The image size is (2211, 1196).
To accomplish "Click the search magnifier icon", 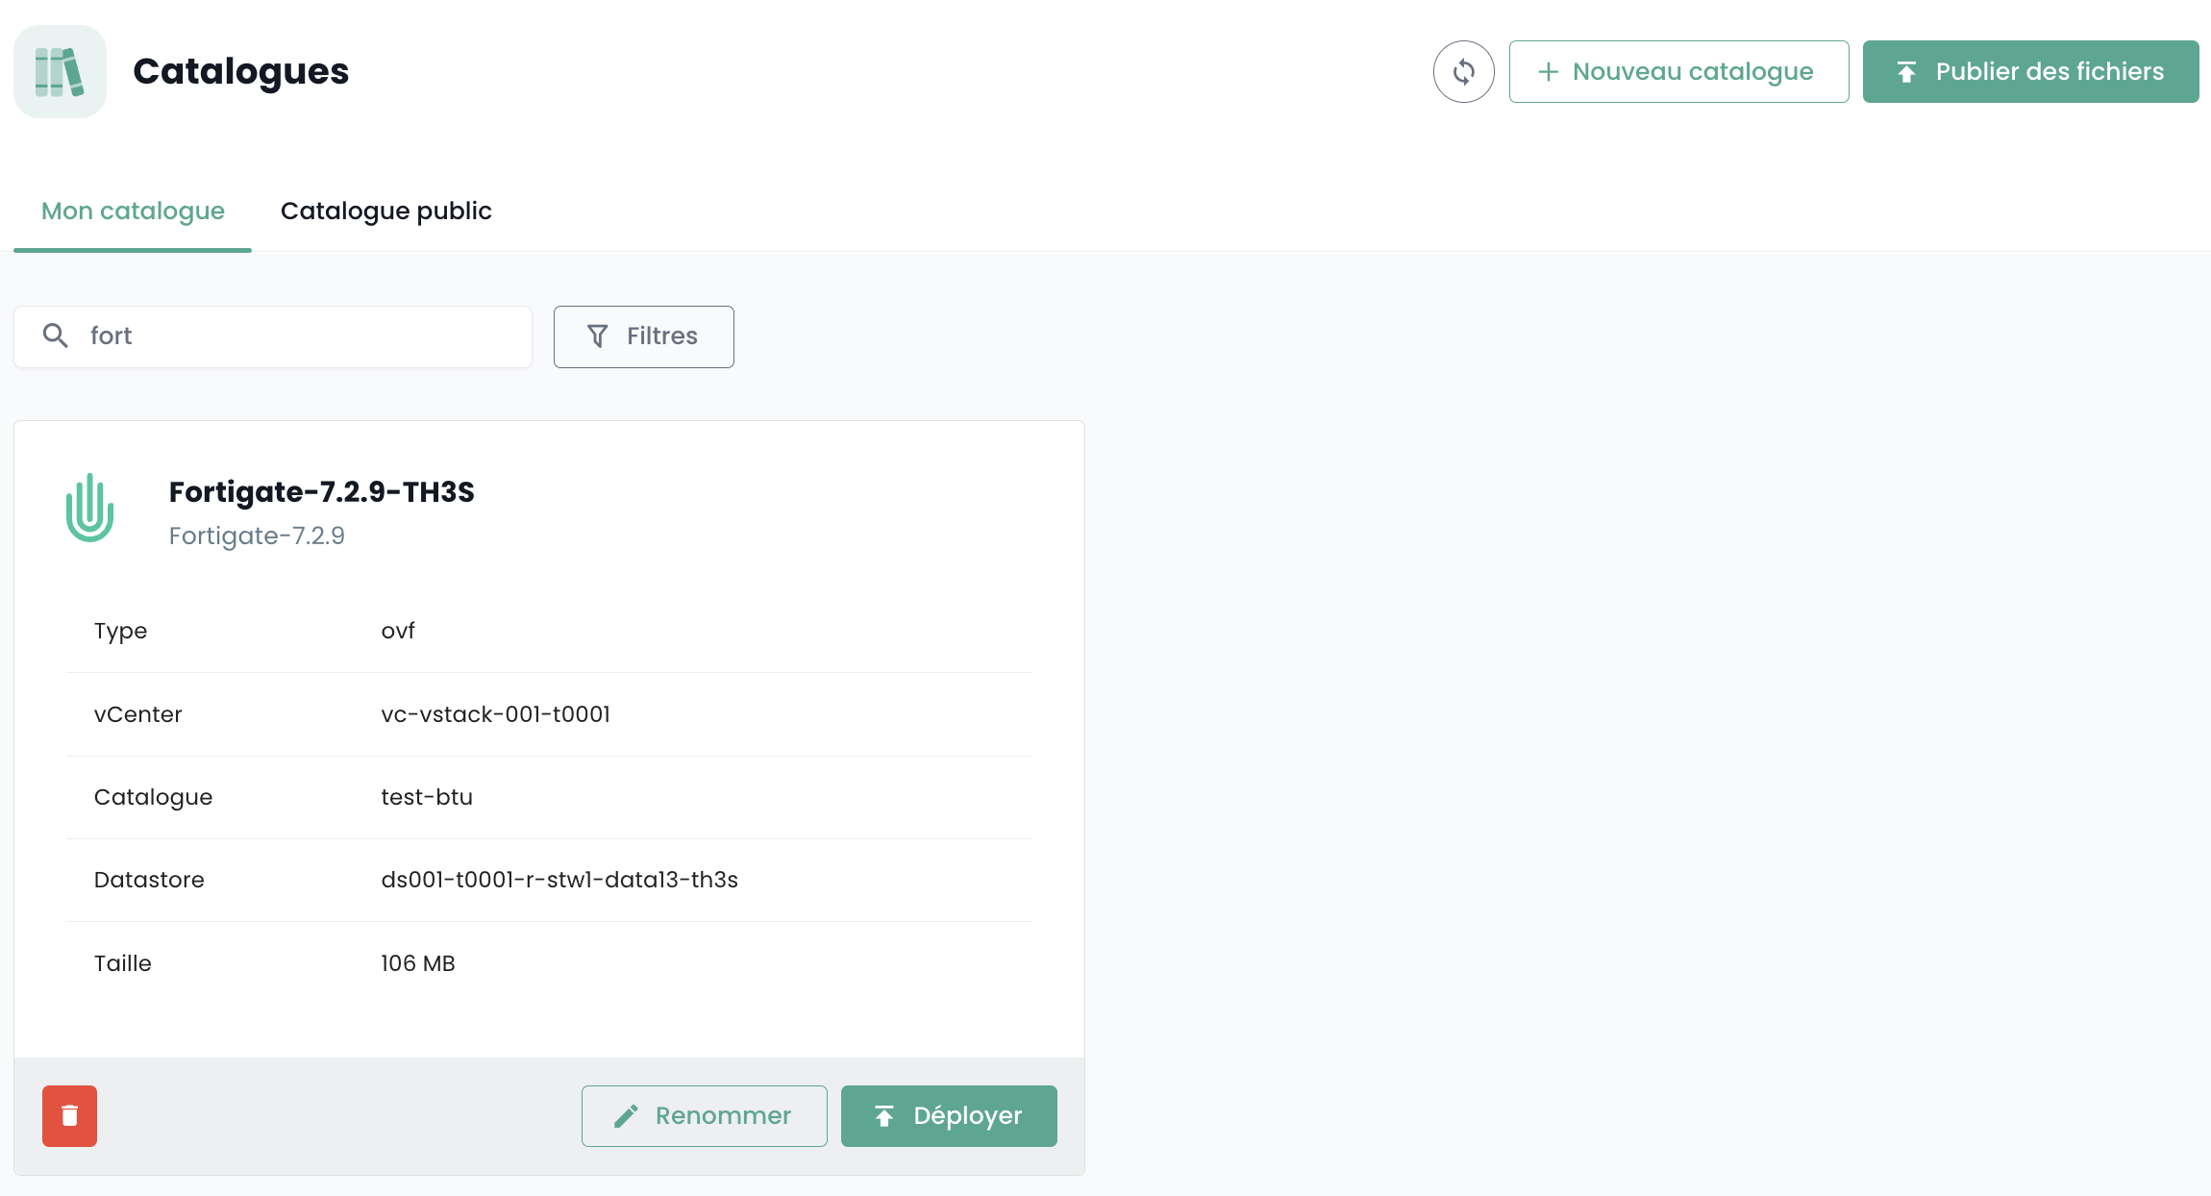I will click(x=56, y=336).
